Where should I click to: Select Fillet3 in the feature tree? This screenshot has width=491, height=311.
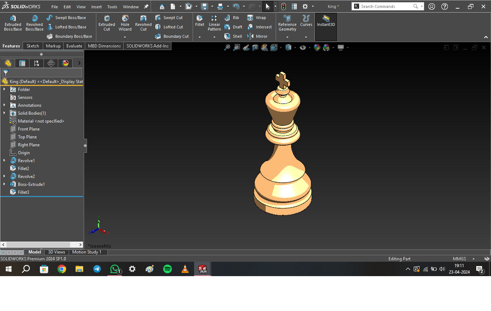click(23, 192)
